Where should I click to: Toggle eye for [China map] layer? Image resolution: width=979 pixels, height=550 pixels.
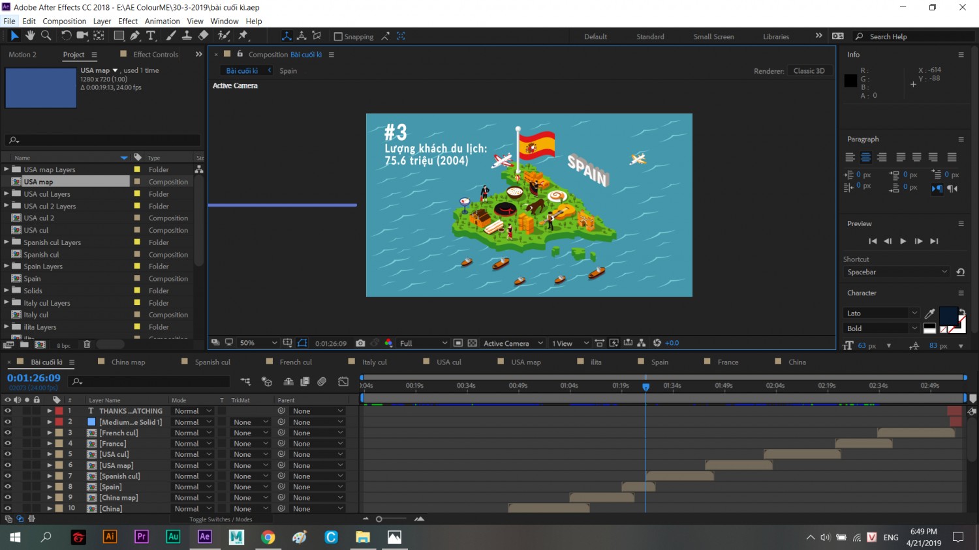click(8, 498)
